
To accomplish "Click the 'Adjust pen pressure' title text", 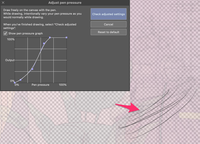I will 65,3.
